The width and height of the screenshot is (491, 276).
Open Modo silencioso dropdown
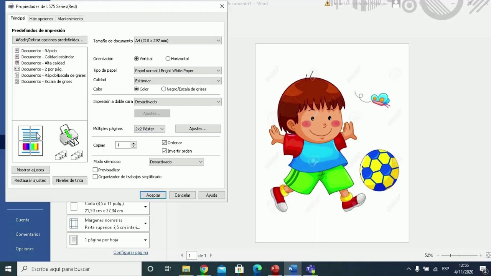176,162
